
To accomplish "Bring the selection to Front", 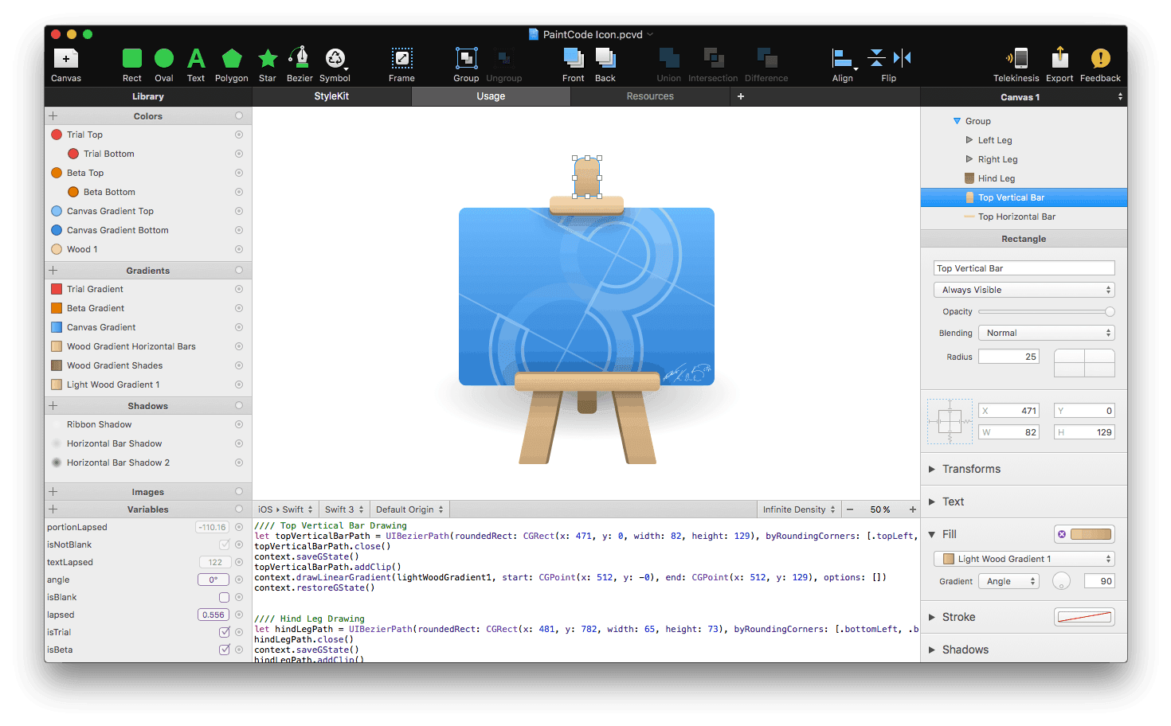I will coord(574,60).
